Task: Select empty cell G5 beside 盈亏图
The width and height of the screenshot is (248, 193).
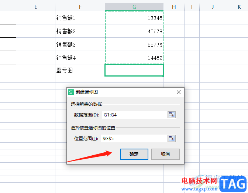Action: click(134, 70)
